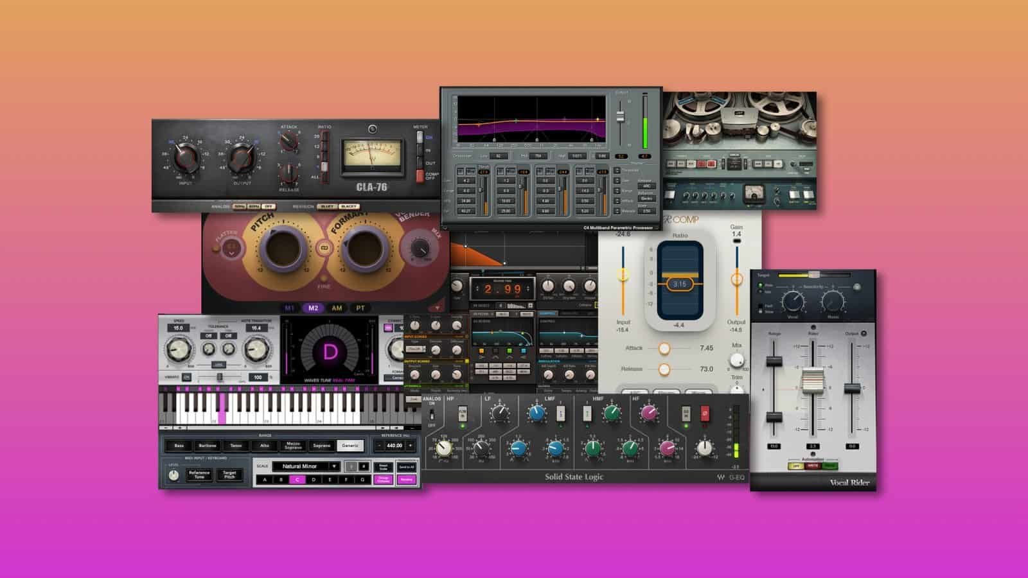Click the Music sensitivity knob in Vocal Rider
Image resolution: width=1028 pixels, height=578 pixels.
click(x=833, y=301)
